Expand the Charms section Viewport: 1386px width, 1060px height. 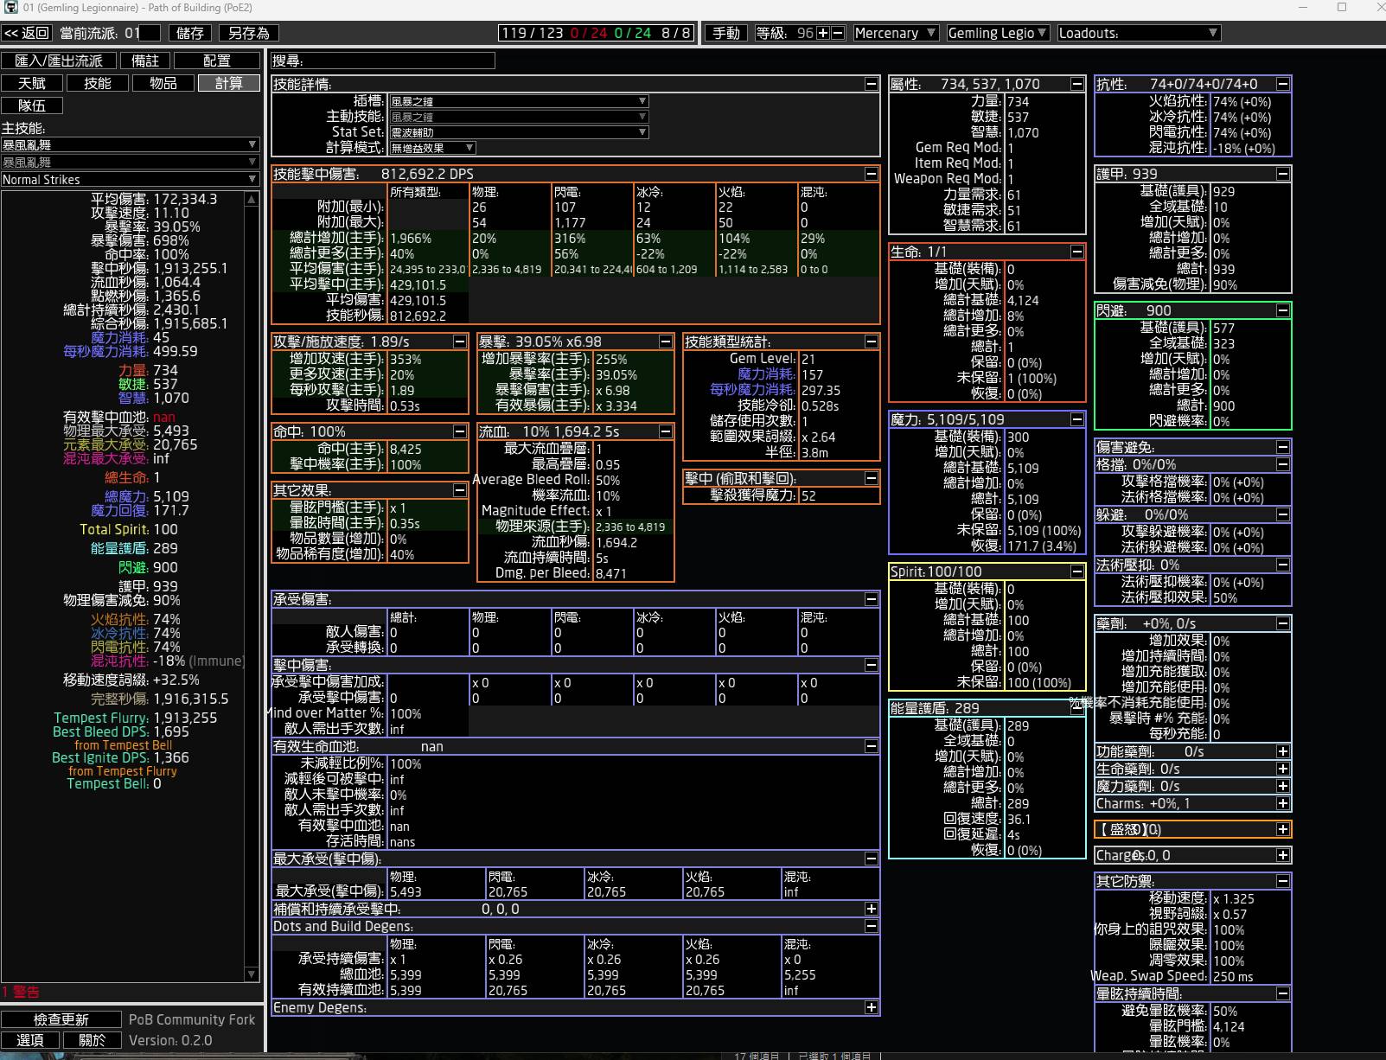[1282, 803]
